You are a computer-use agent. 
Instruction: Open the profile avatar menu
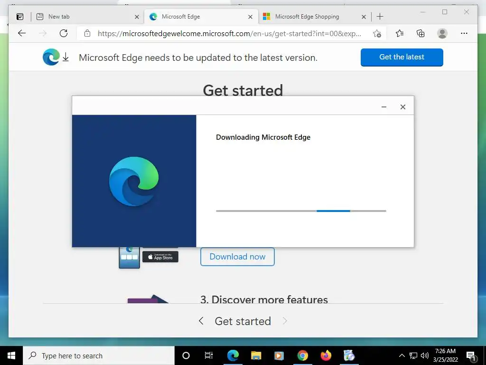[442, 33]
